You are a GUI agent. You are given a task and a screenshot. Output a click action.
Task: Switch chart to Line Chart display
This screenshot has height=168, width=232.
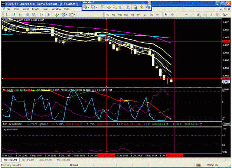(x=20, y=14)
